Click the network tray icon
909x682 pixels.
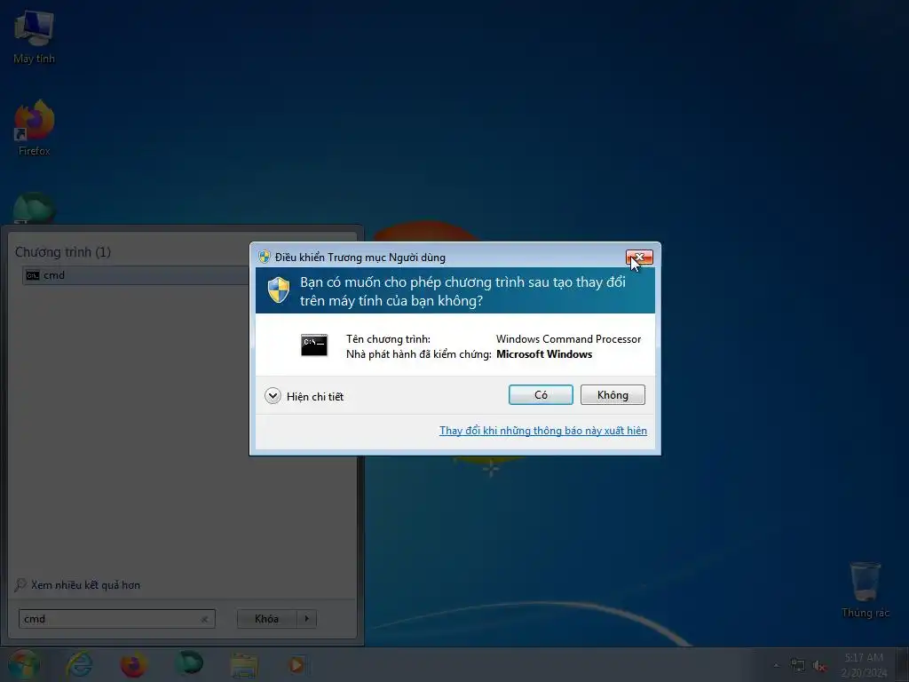[798, 665]
